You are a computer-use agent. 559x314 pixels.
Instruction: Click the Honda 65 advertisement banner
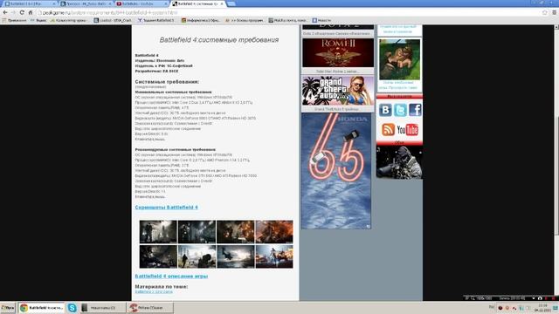click(x=336, y=171)
